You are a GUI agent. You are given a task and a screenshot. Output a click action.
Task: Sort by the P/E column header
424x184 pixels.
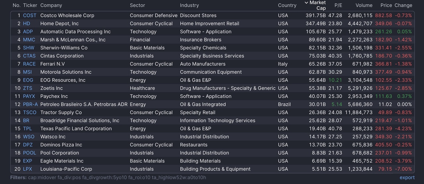pyautogui.click(x=338, y=5)
